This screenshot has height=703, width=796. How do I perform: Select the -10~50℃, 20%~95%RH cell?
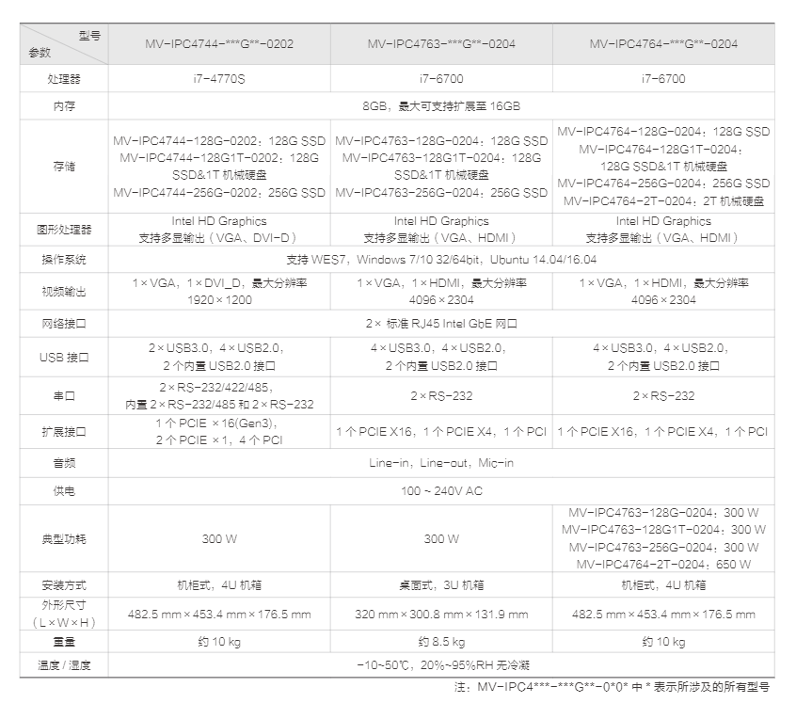(x=441, y=665)
